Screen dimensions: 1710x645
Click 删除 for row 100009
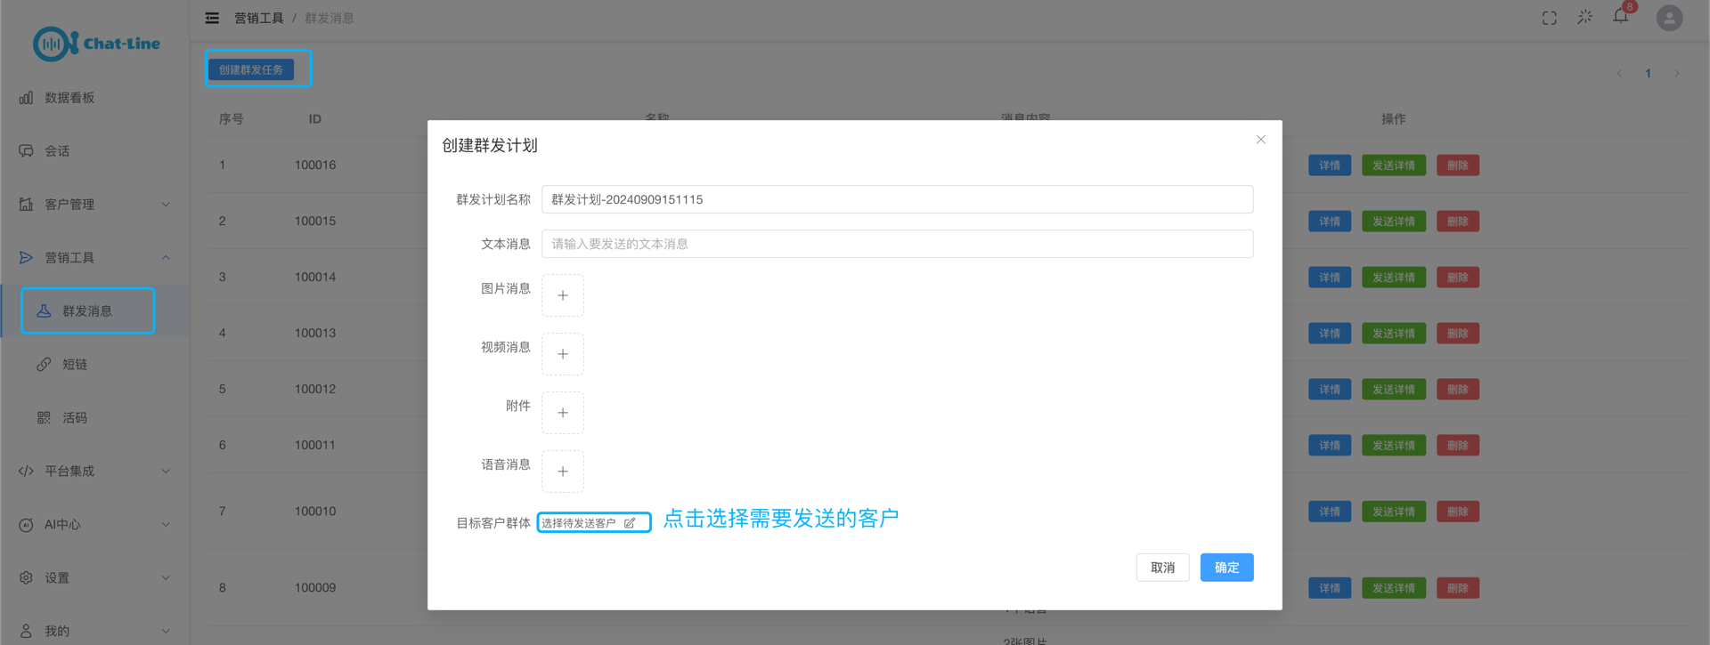[1458, 588]
